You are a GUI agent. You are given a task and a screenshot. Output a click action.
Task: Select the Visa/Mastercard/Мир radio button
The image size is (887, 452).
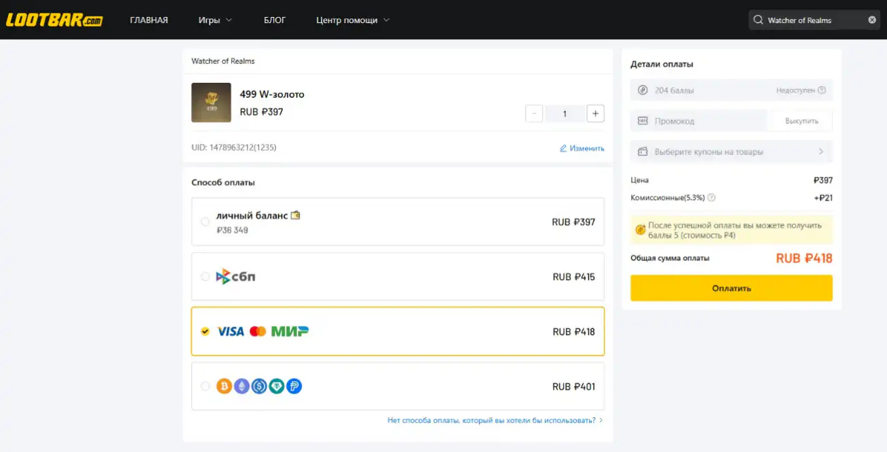coord(205,332)
